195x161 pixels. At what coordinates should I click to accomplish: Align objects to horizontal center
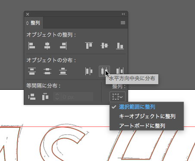click(47, 46)
